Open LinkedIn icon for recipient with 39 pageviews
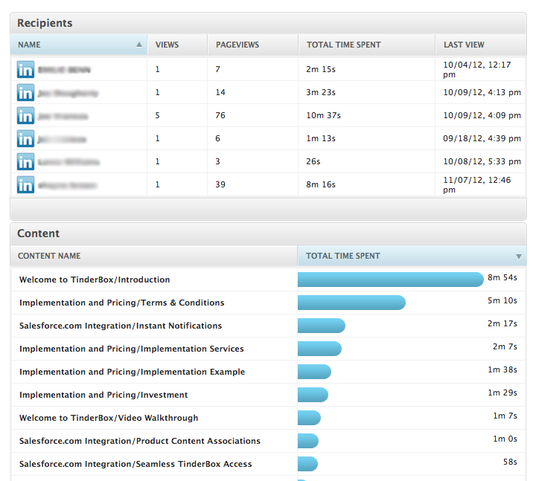 [25, 185]
